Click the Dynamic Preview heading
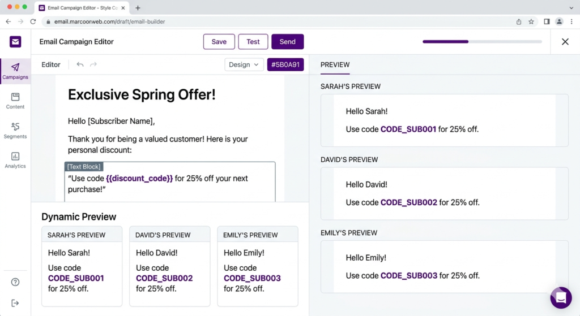This screenshot has height=316, width=580. (79, 217)
